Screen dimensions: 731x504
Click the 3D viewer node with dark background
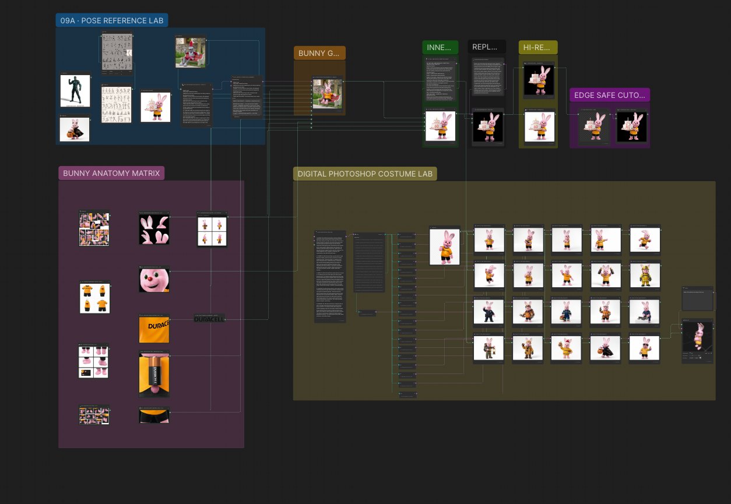click(x=697, y=341)
